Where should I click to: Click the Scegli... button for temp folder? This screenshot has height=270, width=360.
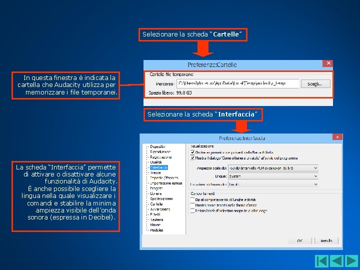(x=315, y=84)
